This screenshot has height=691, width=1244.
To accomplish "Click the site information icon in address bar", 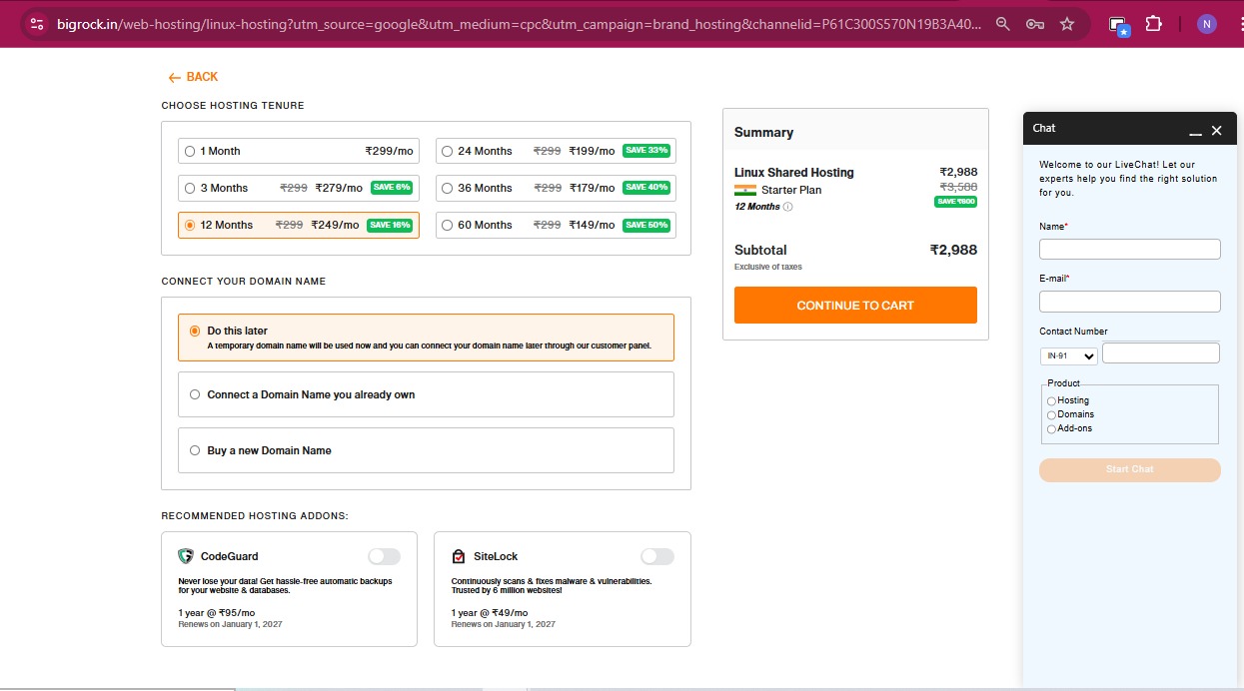I will coord(37,24).
